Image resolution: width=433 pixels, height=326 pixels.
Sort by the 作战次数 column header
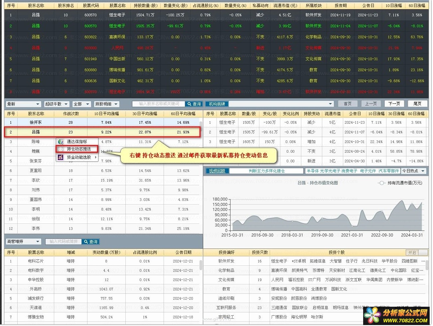point(71,114)
